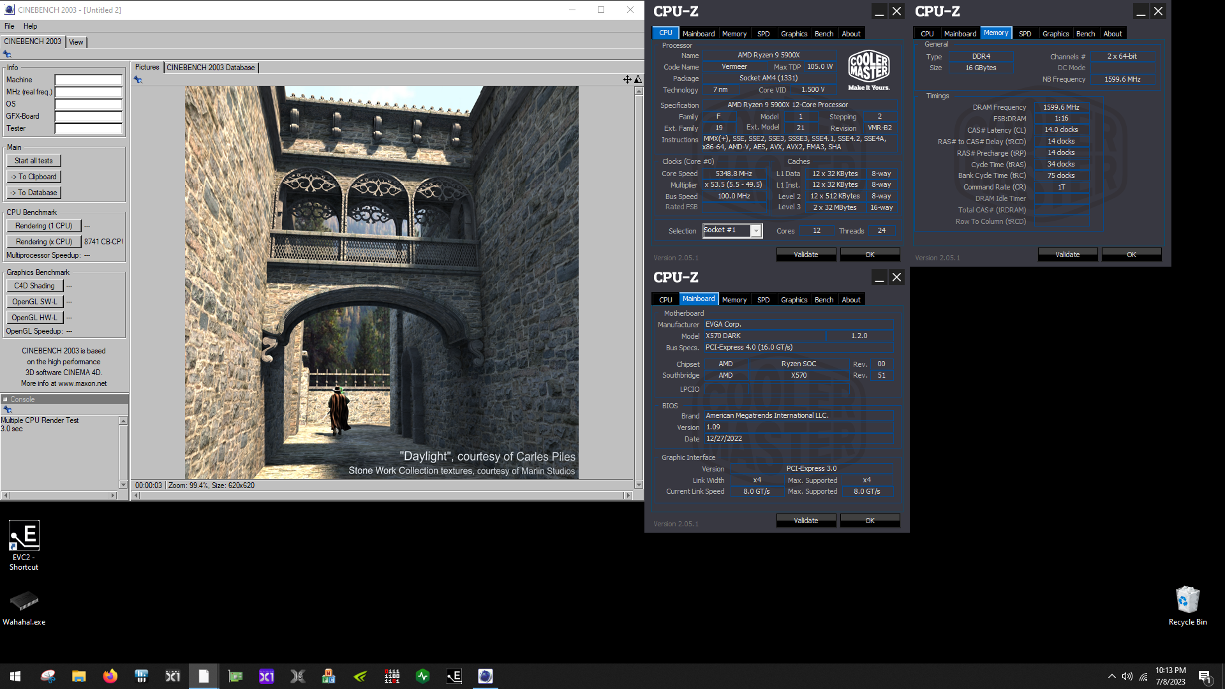Open File Explorer from the taskbar

point(79,676)
